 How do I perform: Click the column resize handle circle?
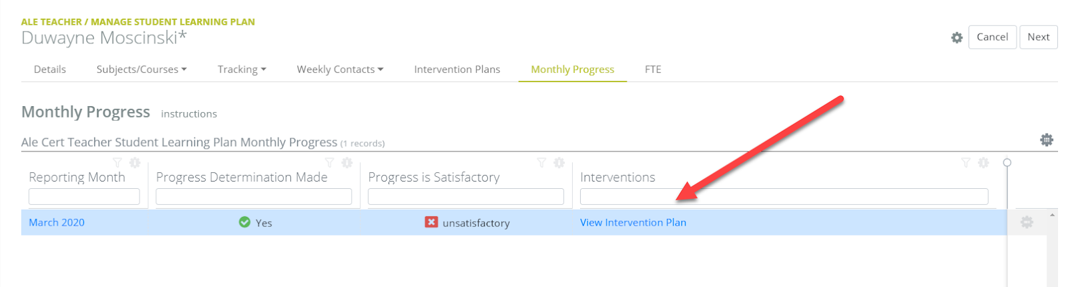pyautogui.click(x=1007, y=162)
